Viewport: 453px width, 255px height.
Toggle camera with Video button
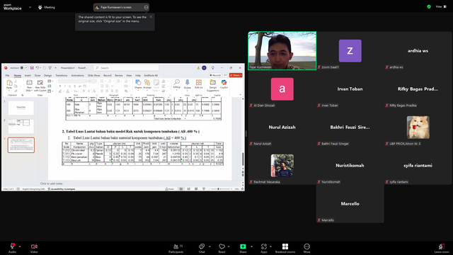pyautogui.click(x=34, y=248)
